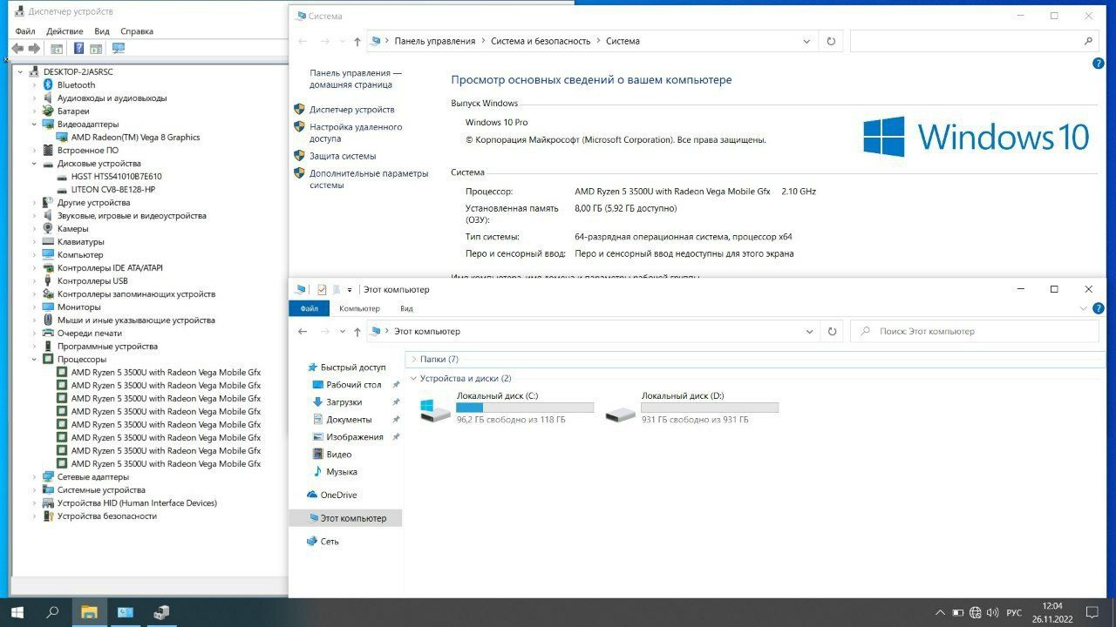Select AMD Radeon(TM) Vega 8 Graphics device
Image resolution: width=1116 pixels, height=627 pixels.
coord(135,138)
